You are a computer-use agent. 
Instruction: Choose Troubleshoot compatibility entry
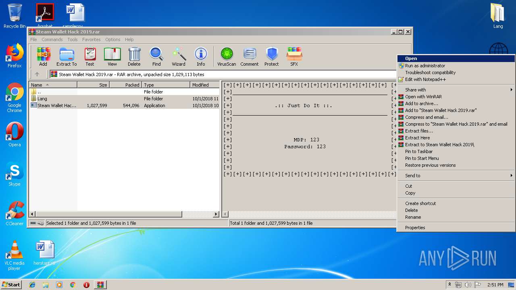(456, 72)
